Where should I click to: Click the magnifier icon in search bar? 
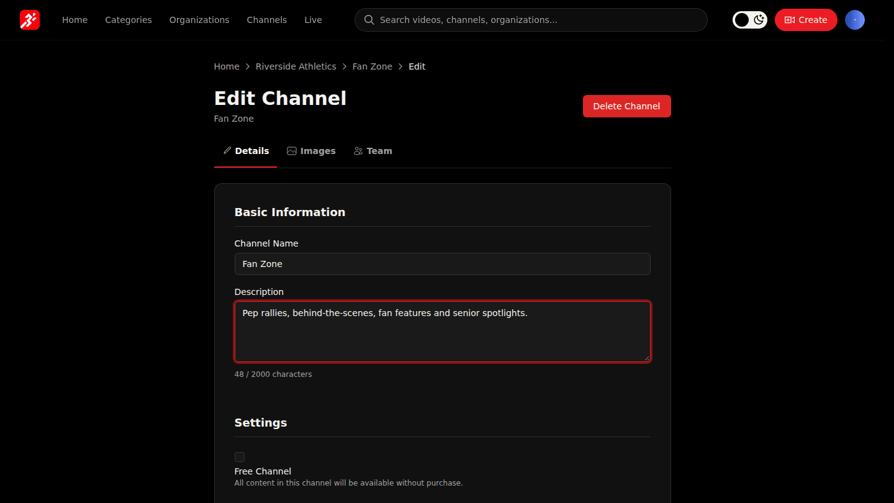(x=369, y=20)
